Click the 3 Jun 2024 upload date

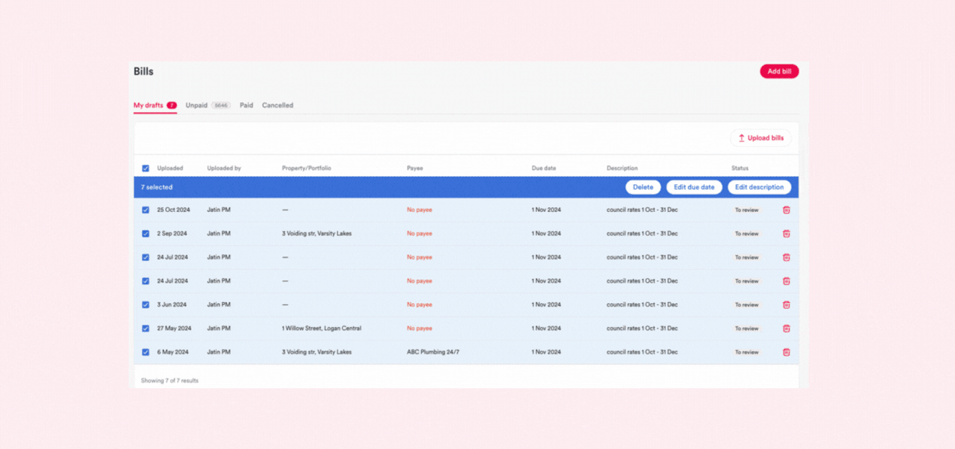coord(172,305)
